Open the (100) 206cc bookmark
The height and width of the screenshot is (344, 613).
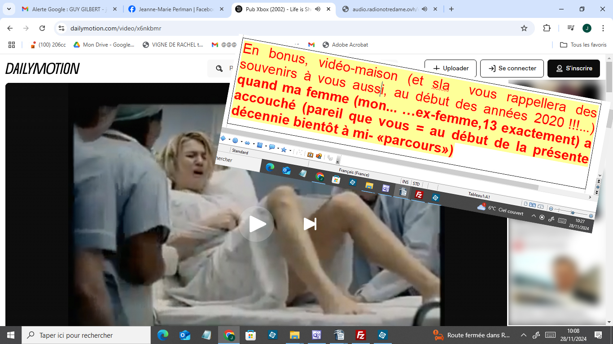click(x=48, y=45)
